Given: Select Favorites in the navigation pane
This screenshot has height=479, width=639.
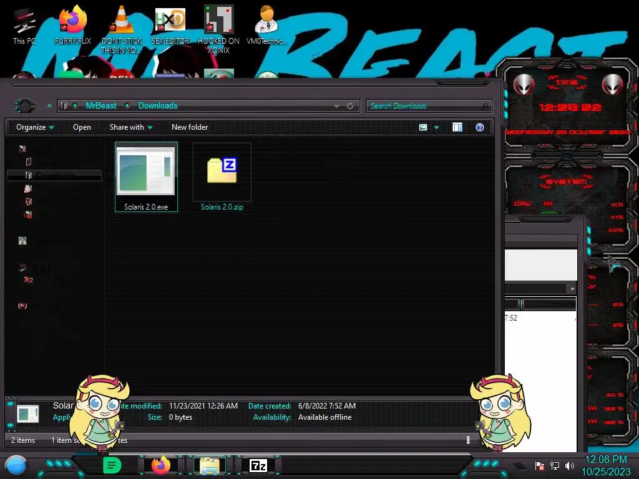Looking at the screenshot, I should tap(41, 150).
